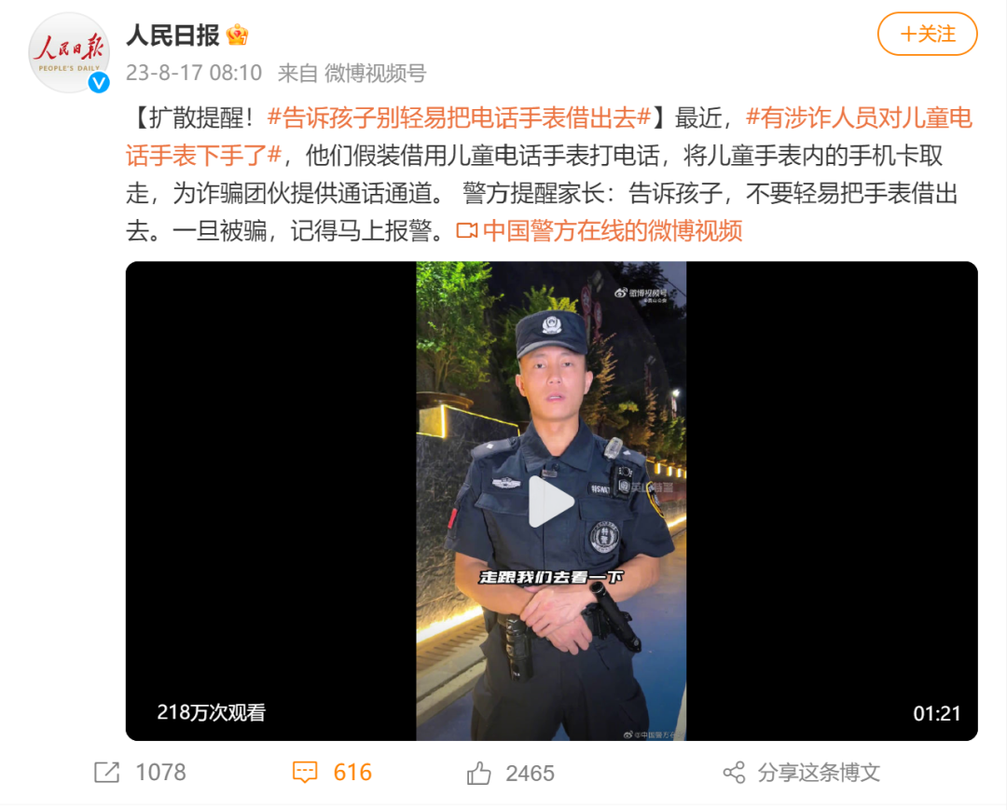Click the 616 comment count
This screenshot has height=810, width=1007.
click(352, 772)
